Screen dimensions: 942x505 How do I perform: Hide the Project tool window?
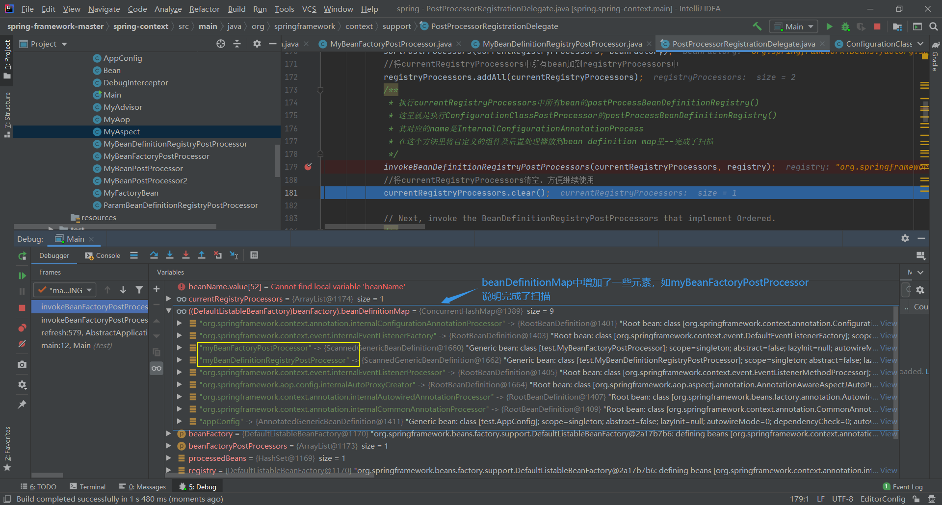tap(273, 44)
